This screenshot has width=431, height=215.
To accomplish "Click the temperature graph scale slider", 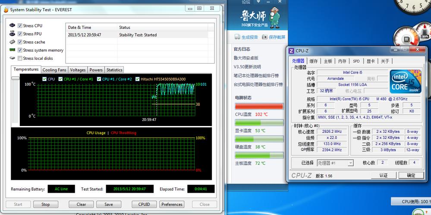I will [16, 78].
